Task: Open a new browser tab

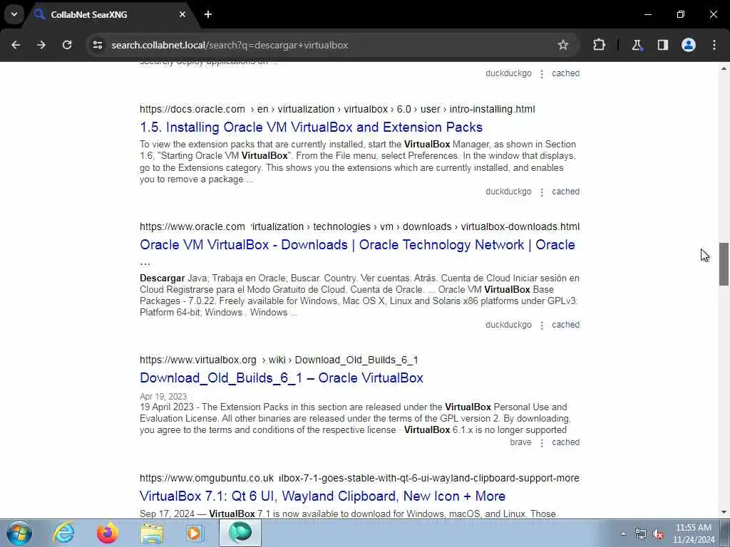Action: 208,14
